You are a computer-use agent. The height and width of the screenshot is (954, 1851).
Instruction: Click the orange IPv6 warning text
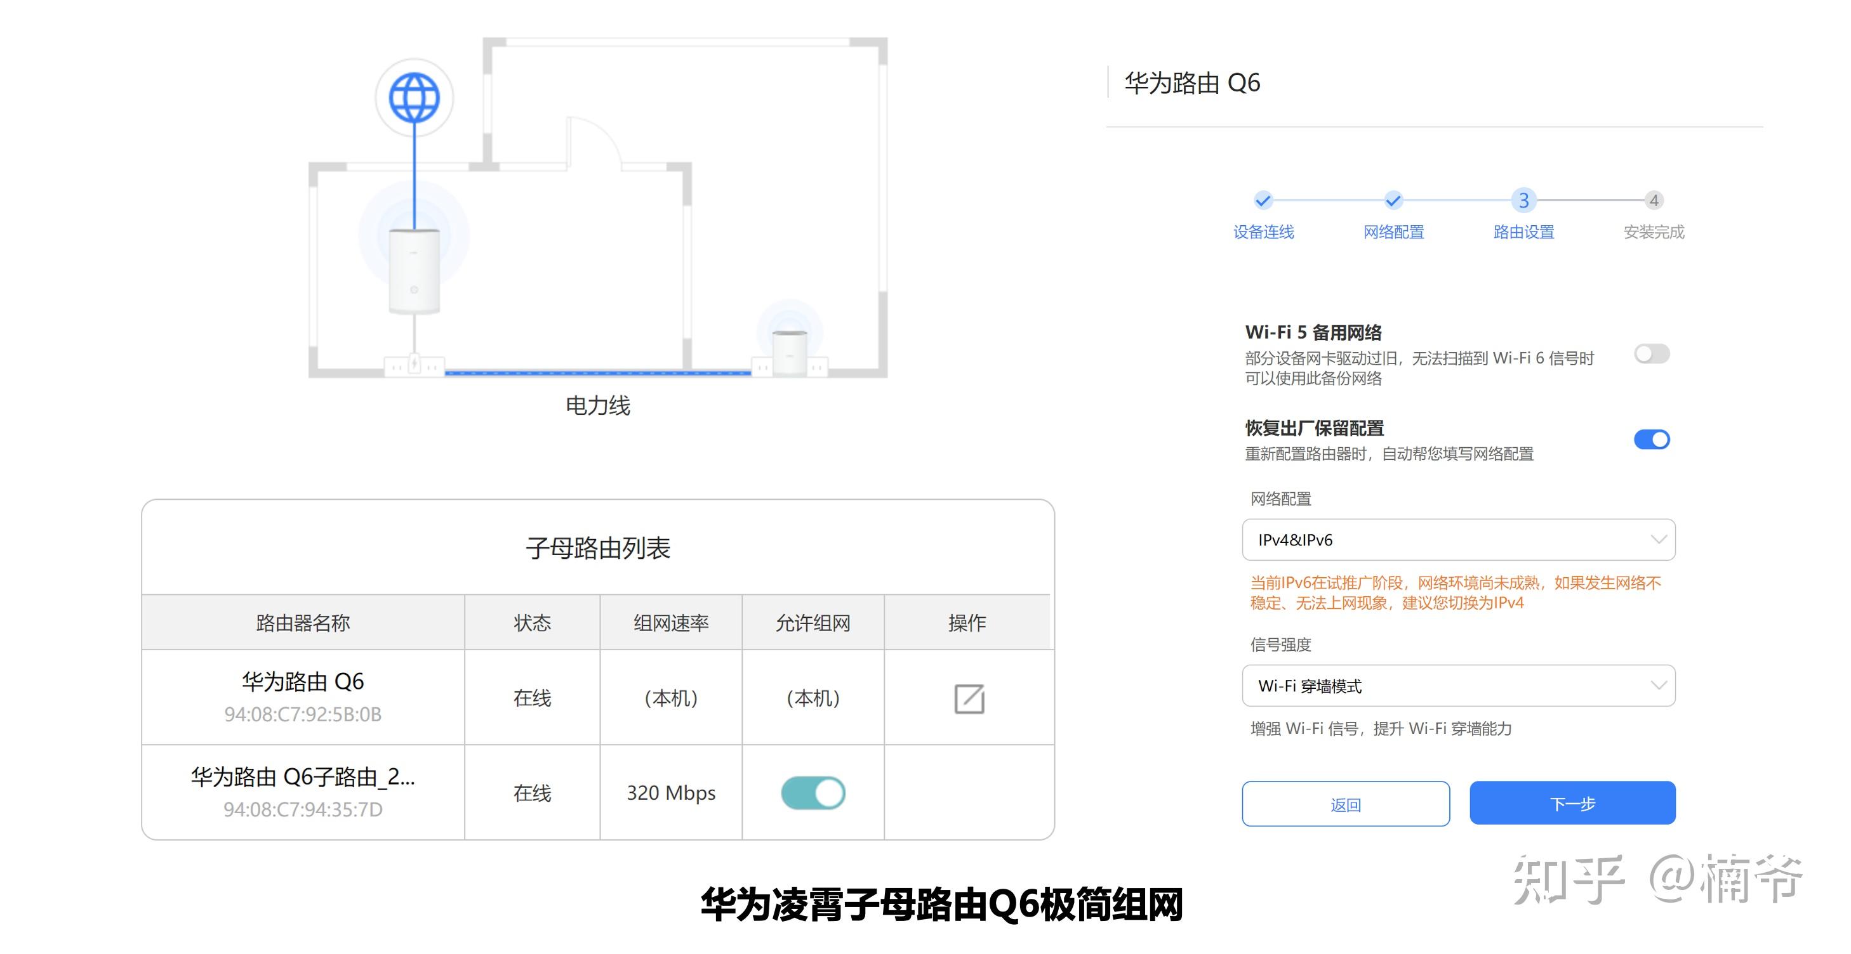(x=1455, y=592)
